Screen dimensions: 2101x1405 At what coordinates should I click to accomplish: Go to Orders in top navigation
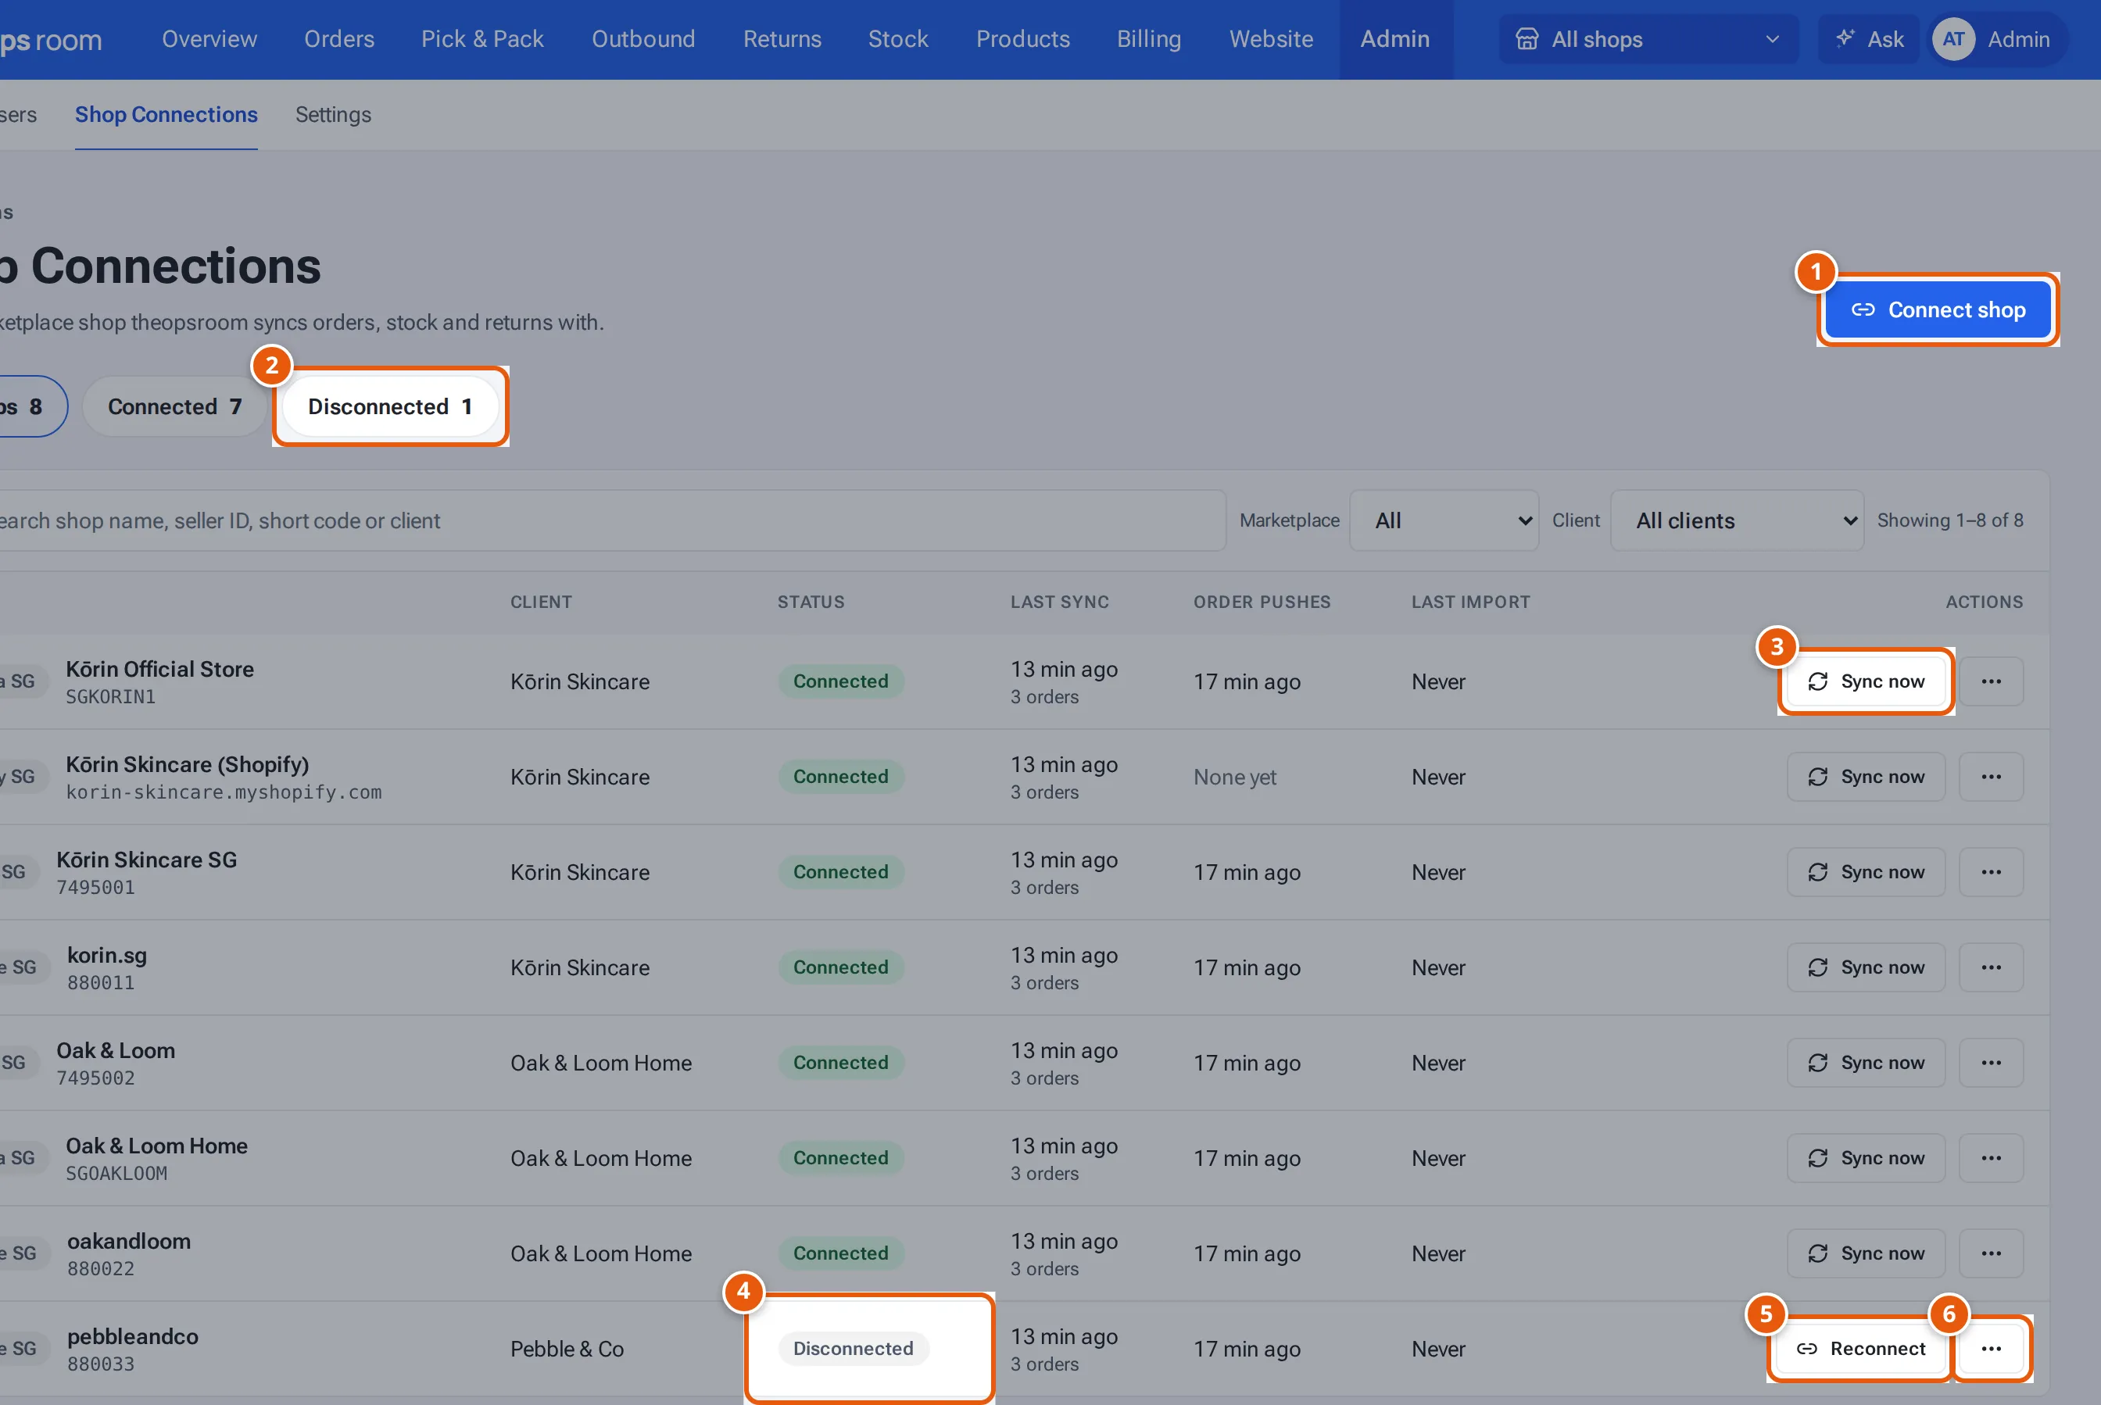click(x=338, y=39)
